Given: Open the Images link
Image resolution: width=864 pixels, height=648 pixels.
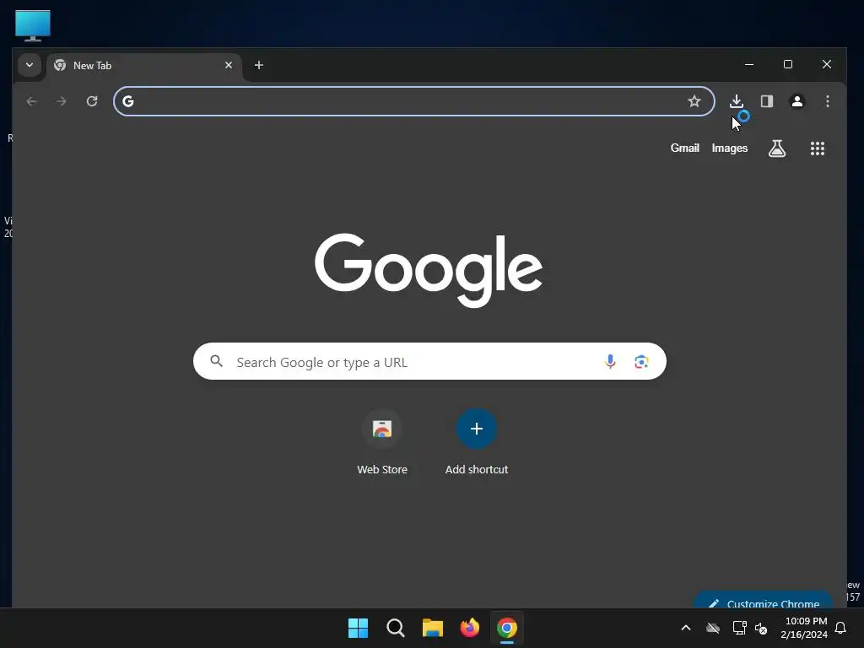Looking at the screenshot, I should [730, 148].
